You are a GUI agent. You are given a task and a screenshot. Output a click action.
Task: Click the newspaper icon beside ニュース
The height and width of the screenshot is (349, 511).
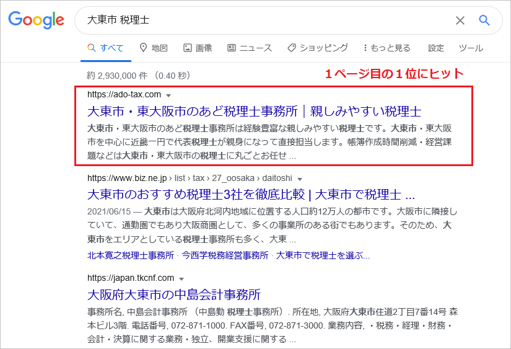(x=232, y=48)
